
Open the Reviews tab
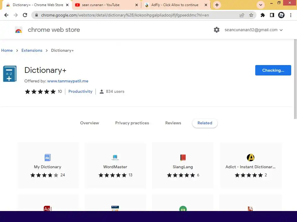pos(173,123)
